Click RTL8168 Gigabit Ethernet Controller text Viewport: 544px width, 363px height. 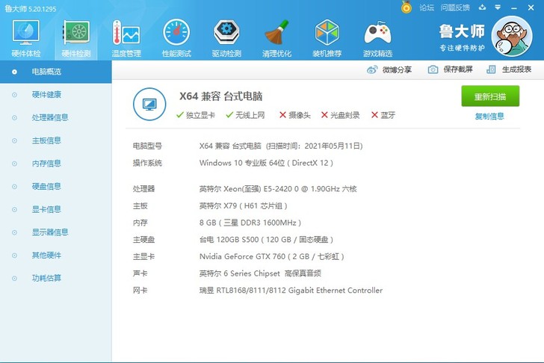[291, 291]
